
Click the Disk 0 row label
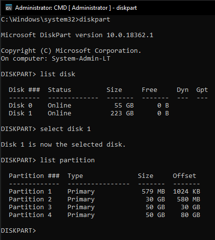coord(21,106)
